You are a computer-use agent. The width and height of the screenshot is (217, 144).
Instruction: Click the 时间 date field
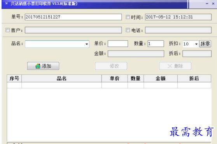(x=178, y=17)
